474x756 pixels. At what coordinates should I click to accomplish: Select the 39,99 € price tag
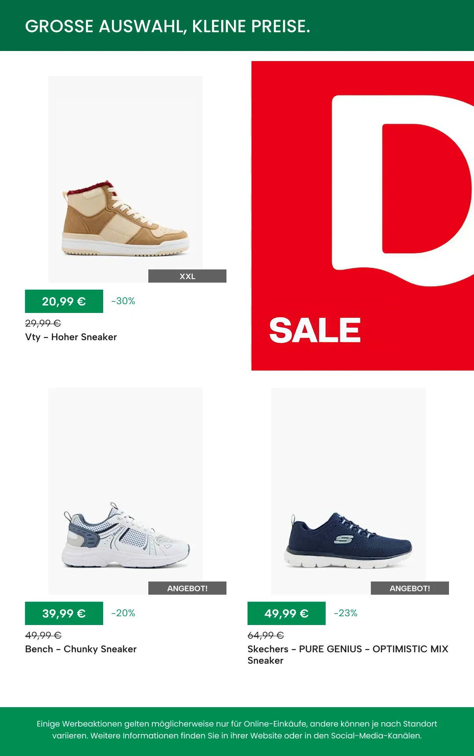click(x=64, y=613)
